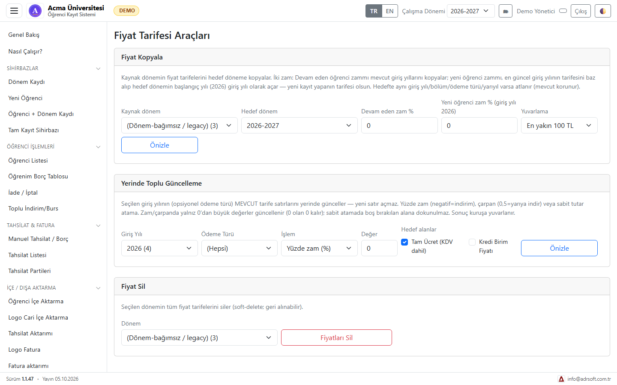Click the DEMO badge in header
This screenshot has width=617, height=385.
pos(126,11)
